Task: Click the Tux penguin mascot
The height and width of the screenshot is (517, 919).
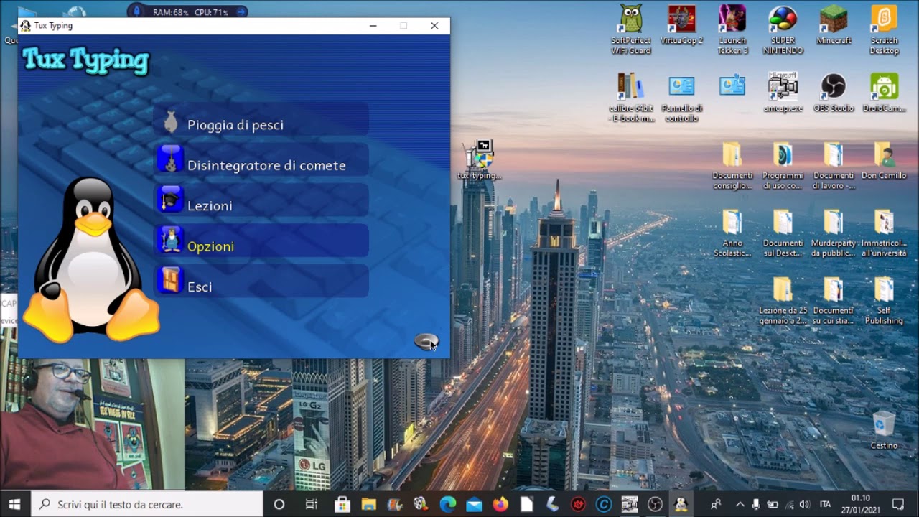Action: click(90, 258)
